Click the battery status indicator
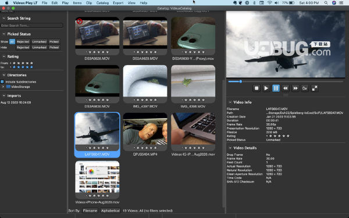349x218 pixels. coord(289,3)
